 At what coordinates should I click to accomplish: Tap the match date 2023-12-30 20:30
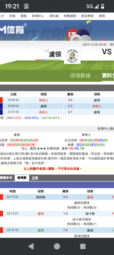pos(94,45)
